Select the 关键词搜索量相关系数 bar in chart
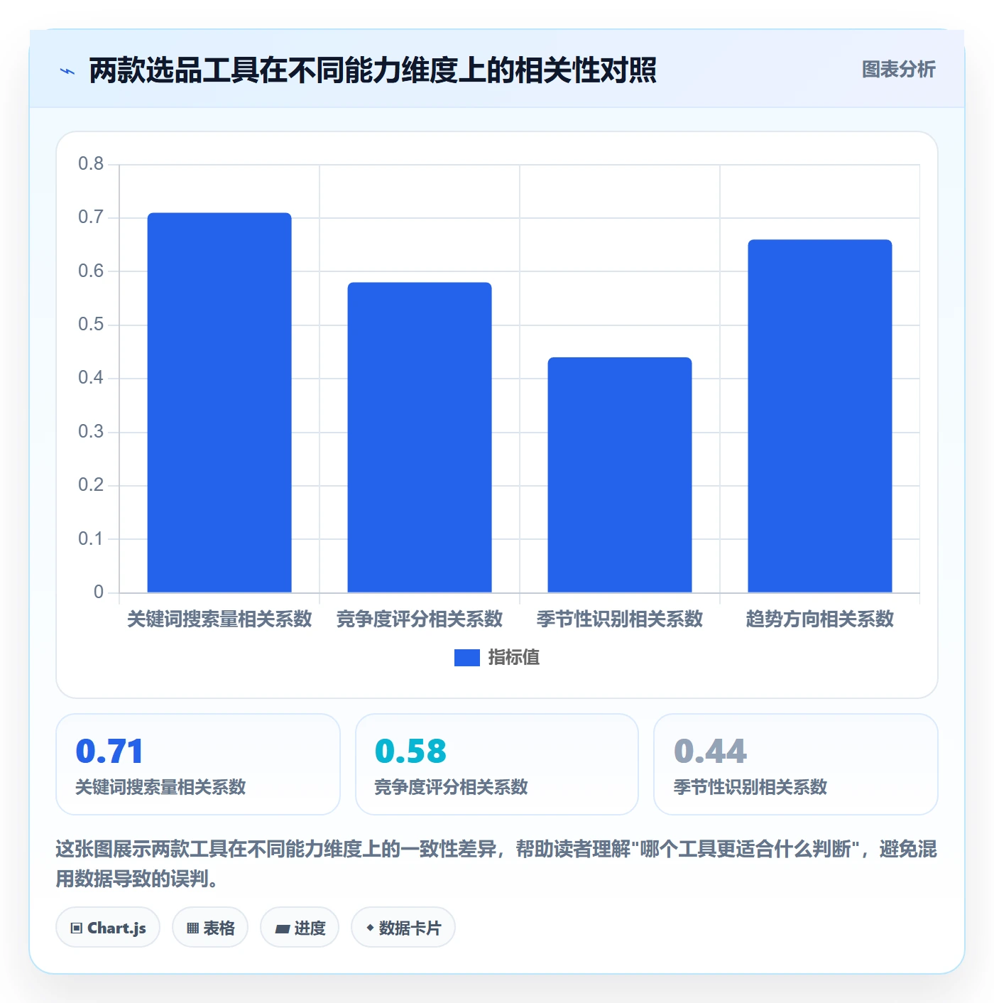Viewport: 994px width, 1003px height. point(219,402)
